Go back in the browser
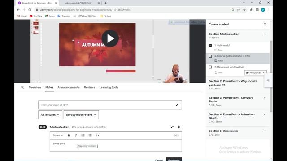 tap(18, 10)
